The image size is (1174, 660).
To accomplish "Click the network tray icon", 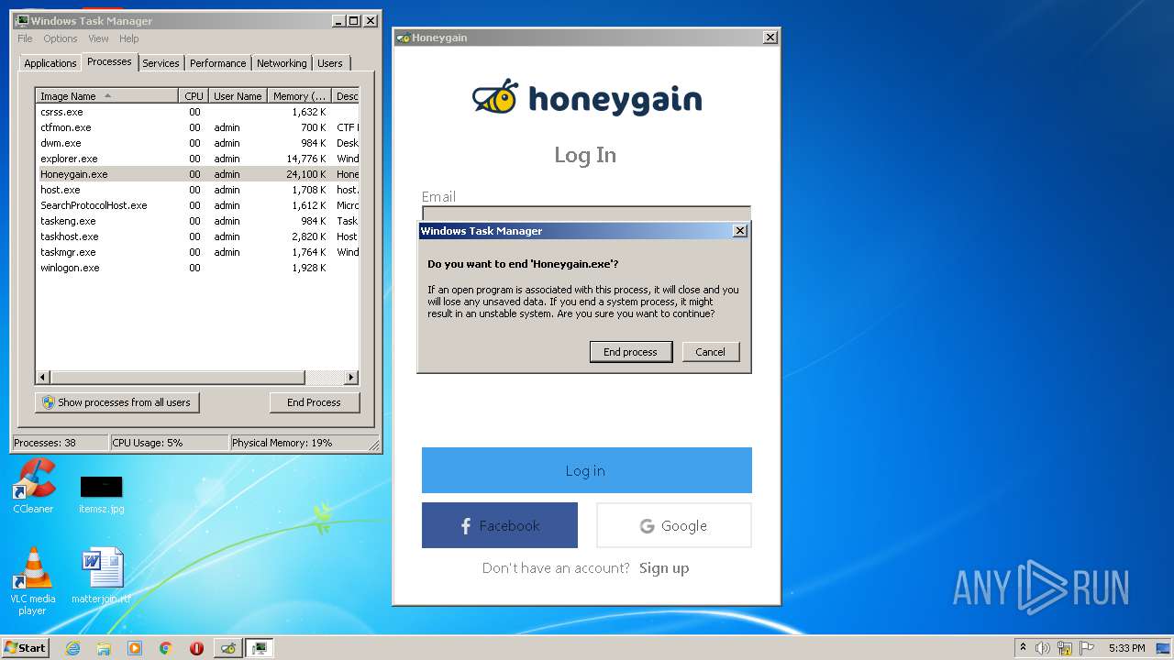I will click(x=1065, y=648).
